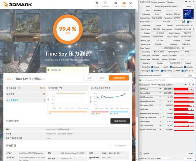The height and width of the screenshot is (161, 196).
Task: Open the GPU Load sensor dropdown
Action: tap(160, 109)
